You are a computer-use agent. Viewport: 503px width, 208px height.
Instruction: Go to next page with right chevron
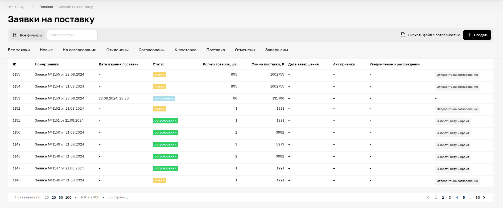[x=484, y=197]
